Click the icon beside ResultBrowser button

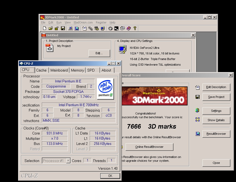[198, 134]
